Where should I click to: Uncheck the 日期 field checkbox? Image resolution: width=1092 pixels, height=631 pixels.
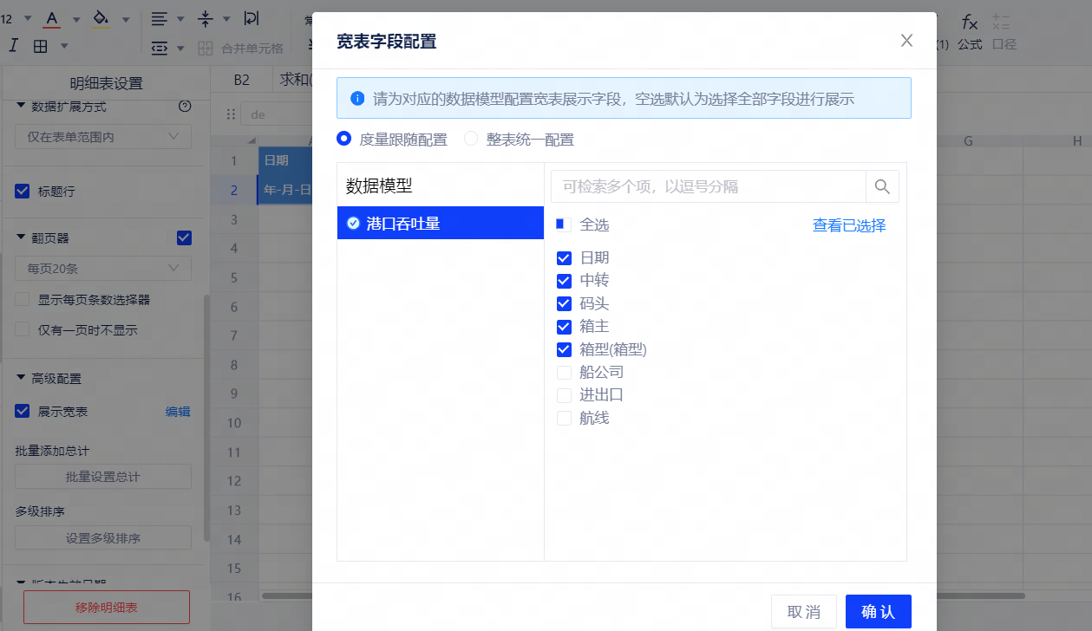564,257
